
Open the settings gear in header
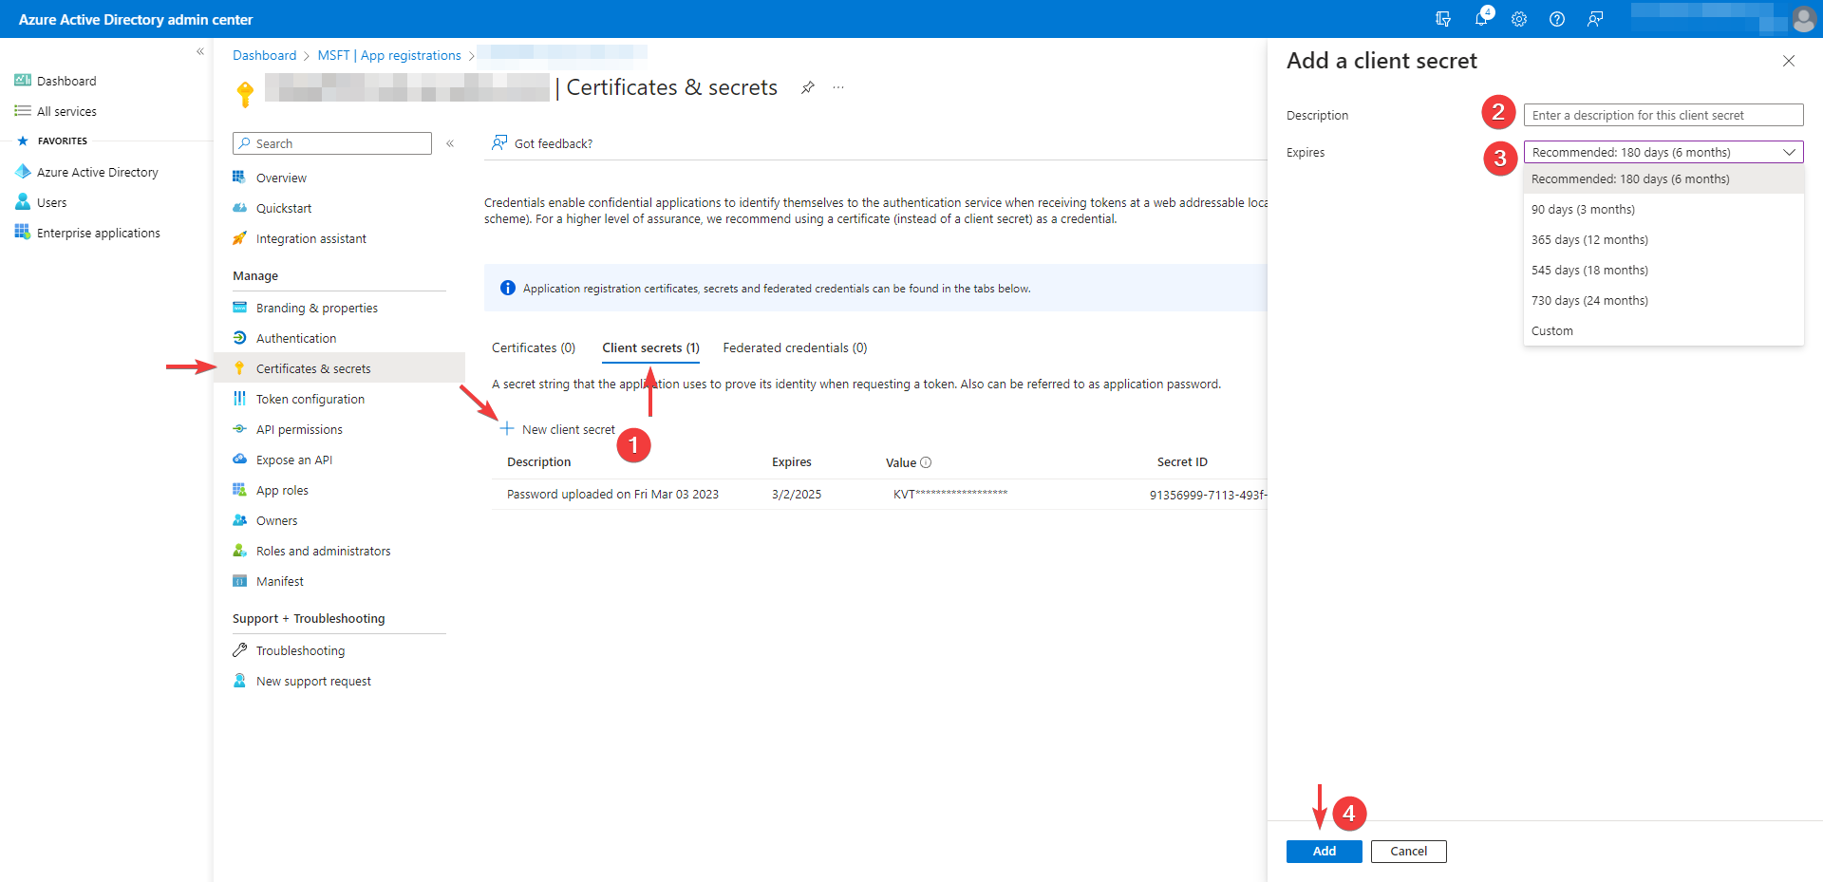1519,19
